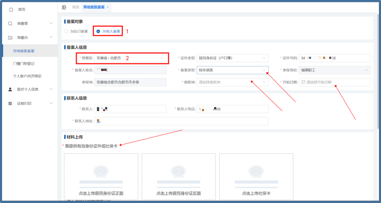Click the 证明打印 list icon
Viewport: 381px width, 203px height.
click(x=11, y=103)
